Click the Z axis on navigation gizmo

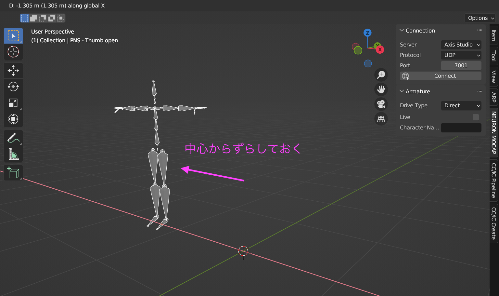pyautogui.click(x=367, y=33)
